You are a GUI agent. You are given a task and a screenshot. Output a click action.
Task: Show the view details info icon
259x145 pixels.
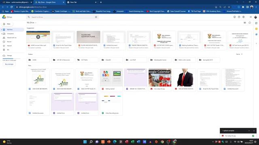point(250,23)
